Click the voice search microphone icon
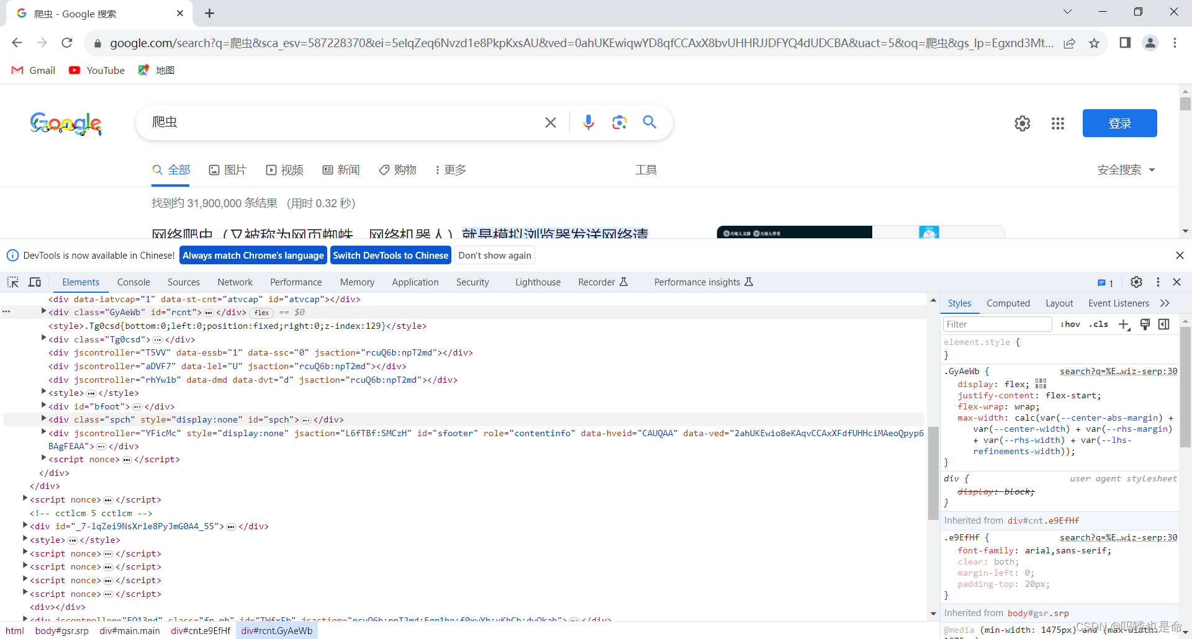Viewport: 1192px width, 639px height. 589,122
